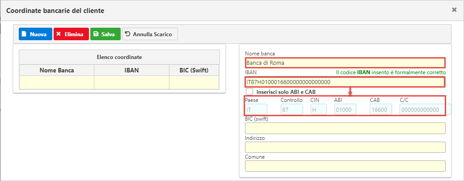Click the Comune input field
This screenshot has height=181, width=464.
345,166
